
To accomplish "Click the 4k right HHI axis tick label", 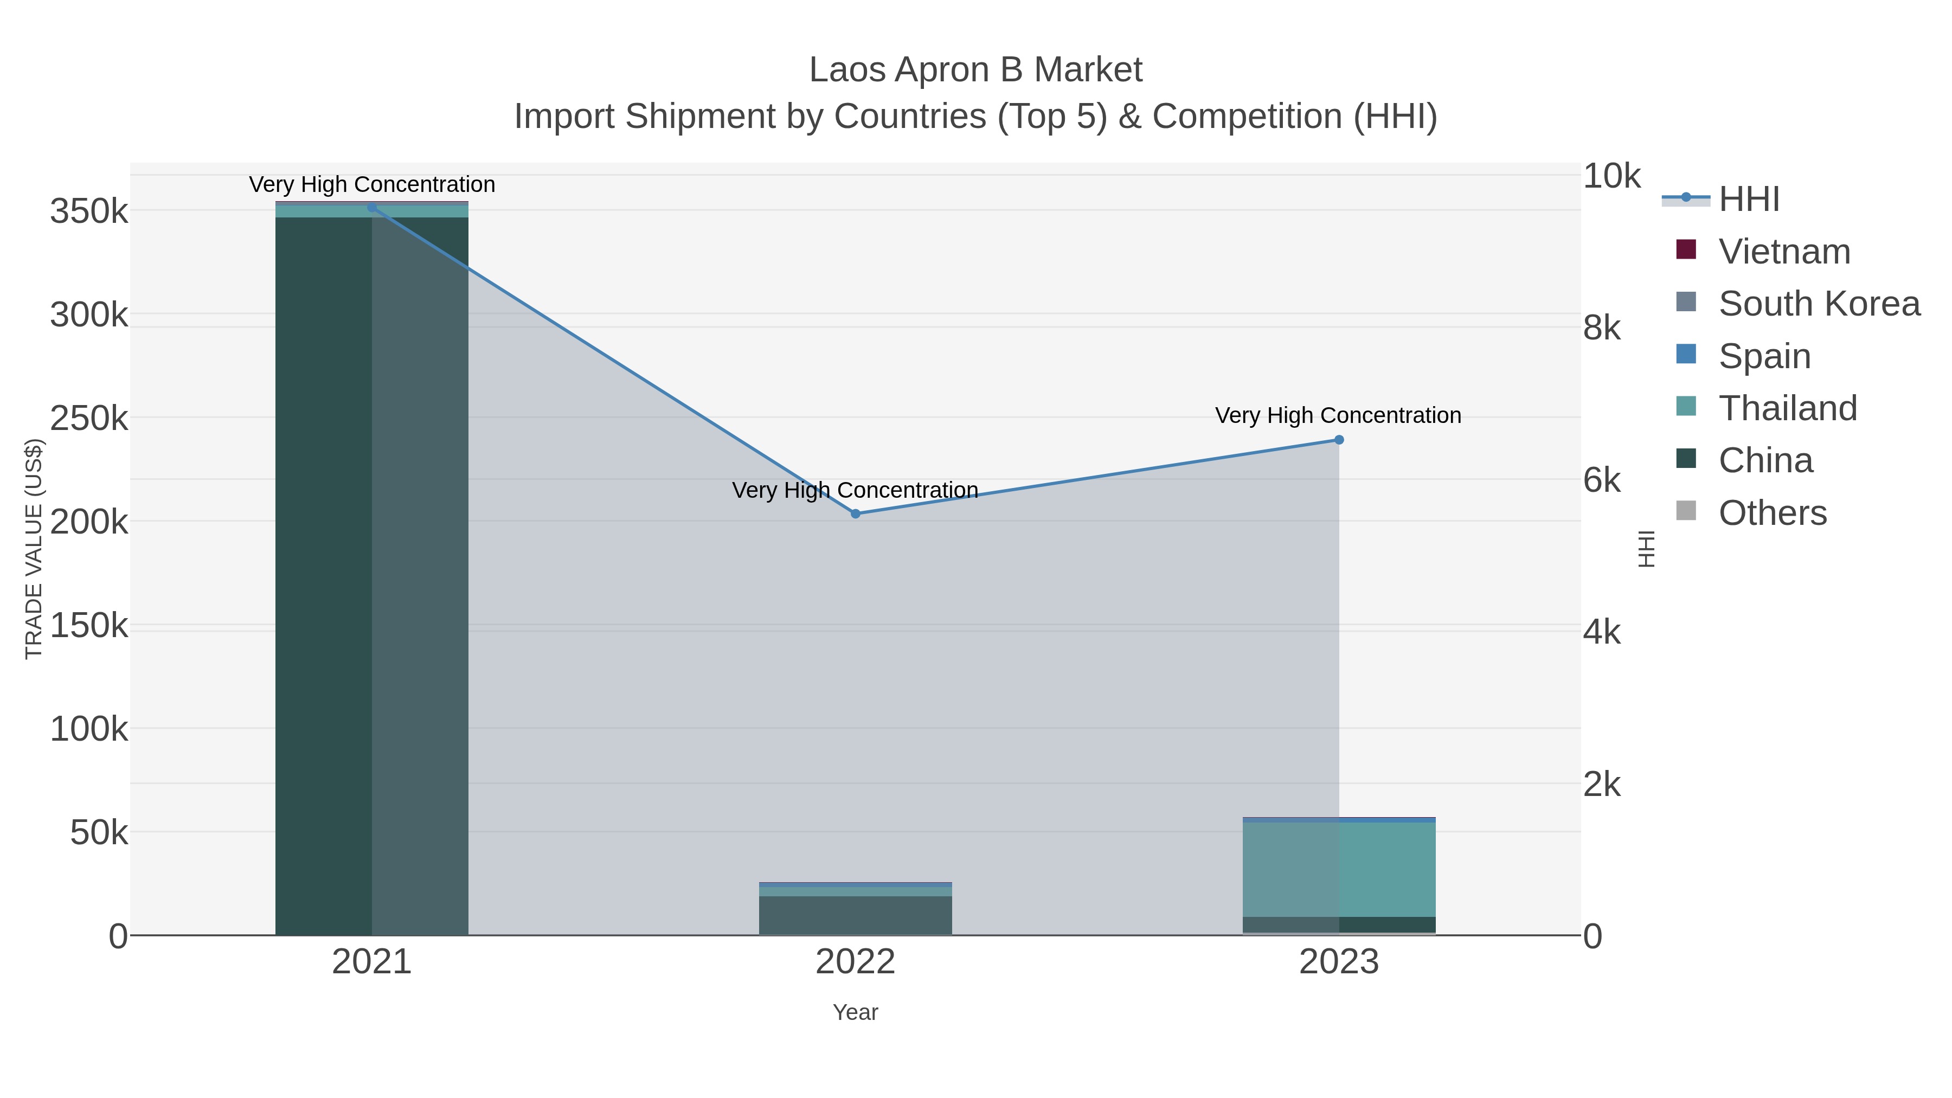I will 1602,632.
